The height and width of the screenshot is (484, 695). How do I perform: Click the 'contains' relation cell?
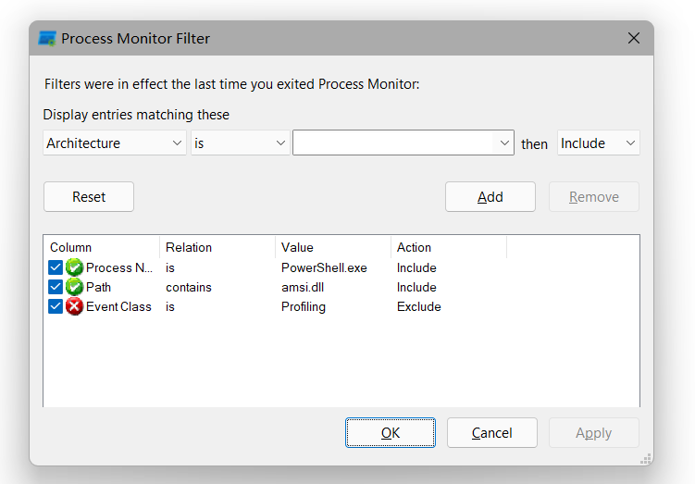click(189, 287)
